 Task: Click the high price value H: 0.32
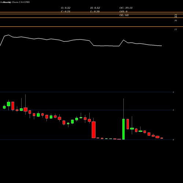point(95,8)
